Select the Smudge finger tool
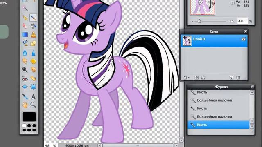The width and height of the screenshot is (262, 147). (25, 61)
